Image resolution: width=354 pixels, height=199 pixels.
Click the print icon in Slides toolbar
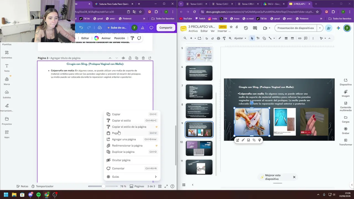[218, 38]
